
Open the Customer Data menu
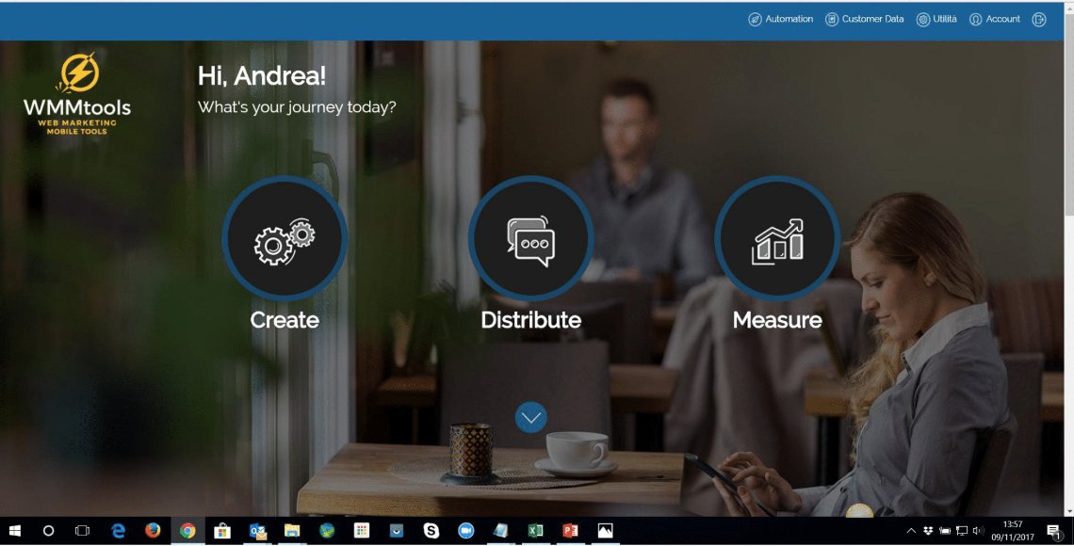[x=865, y=19]
